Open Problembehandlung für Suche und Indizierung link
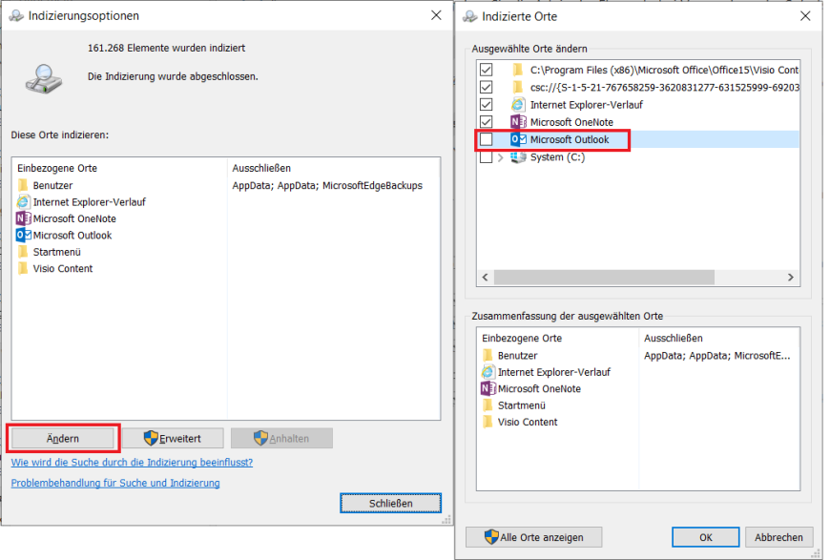This screenshot has width=830, height=560. pos(115,484)
